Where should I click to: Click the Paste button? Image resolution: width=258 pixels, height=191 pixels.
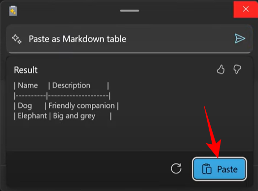click(220, 169)
